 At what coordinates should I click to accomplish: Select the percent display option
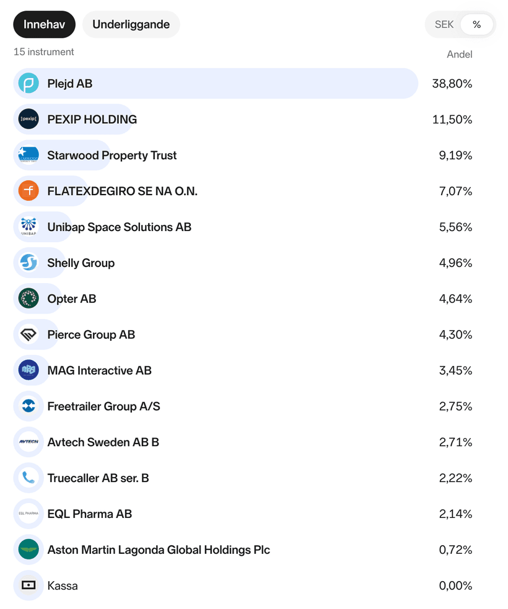(476, 25)
